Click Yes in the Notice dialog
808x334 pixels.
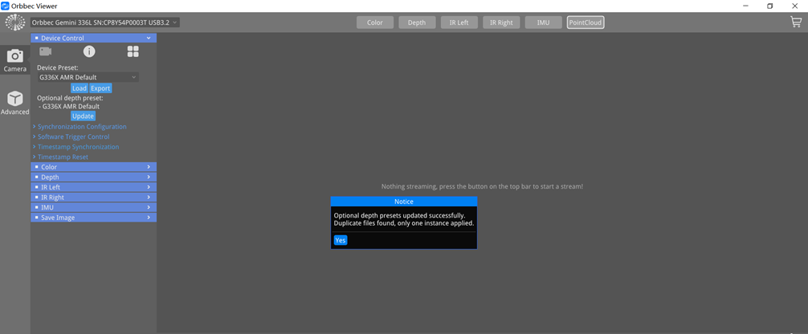(x=341, y=240)
